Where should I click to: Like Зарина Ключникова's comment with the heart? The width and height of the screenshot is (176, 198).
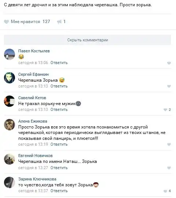coord(165,191)
